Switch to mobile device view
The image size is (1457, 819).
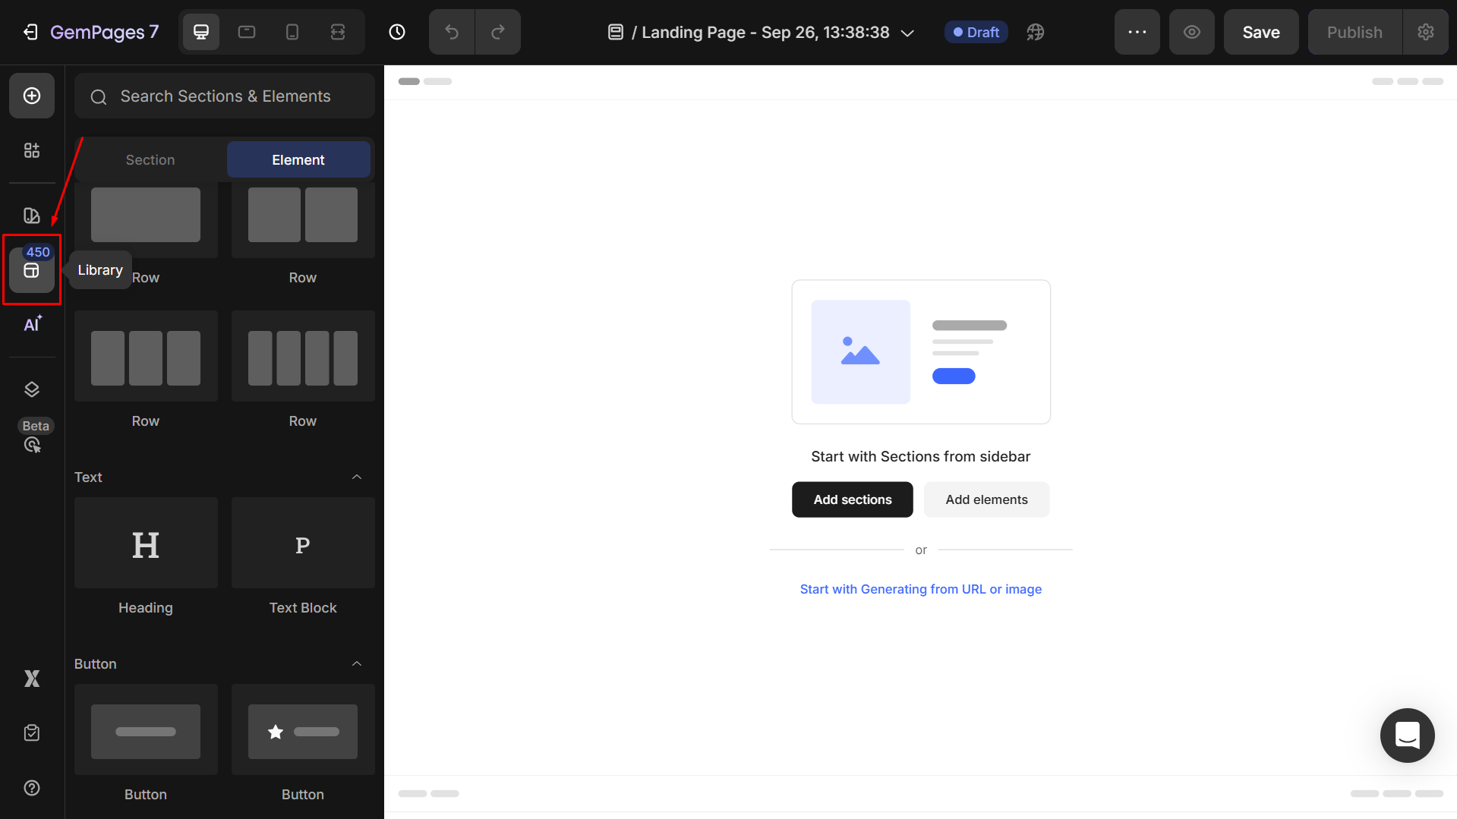pos(292,32)
